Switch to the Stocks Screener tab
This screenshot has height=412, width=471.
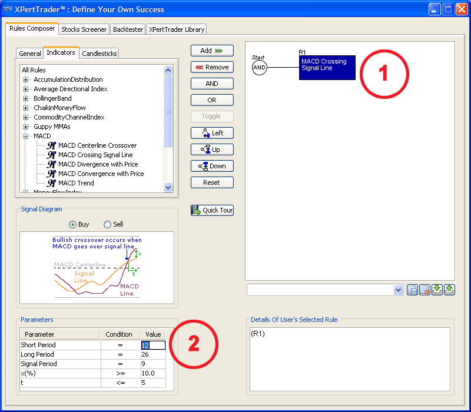(x=84, y=29)
